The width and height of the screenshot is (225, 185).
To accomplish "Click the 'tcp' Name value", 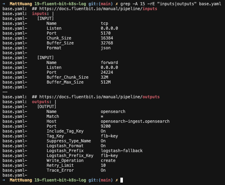I will 104,23.
